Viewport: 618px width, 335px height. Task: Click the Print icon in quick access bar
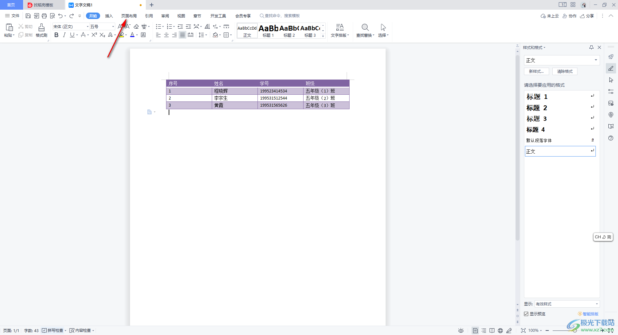pos(44,16)
